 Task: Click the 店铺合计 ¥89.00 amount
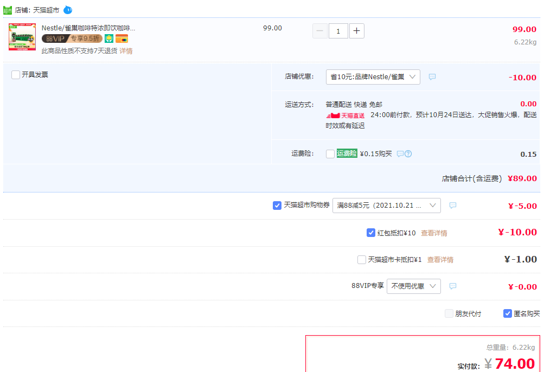pyautogui.click(x=522, y=178)
